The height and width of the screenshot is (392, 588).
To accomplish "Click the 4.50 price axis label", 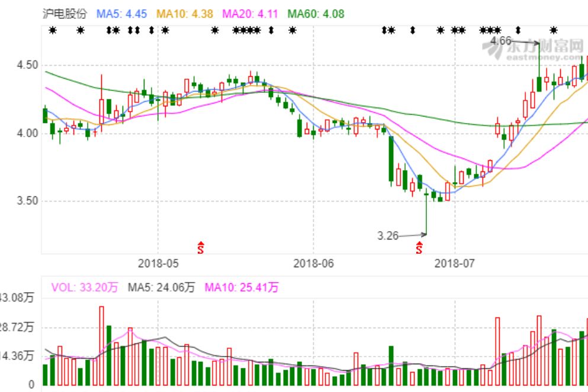I will coord(27,65).
